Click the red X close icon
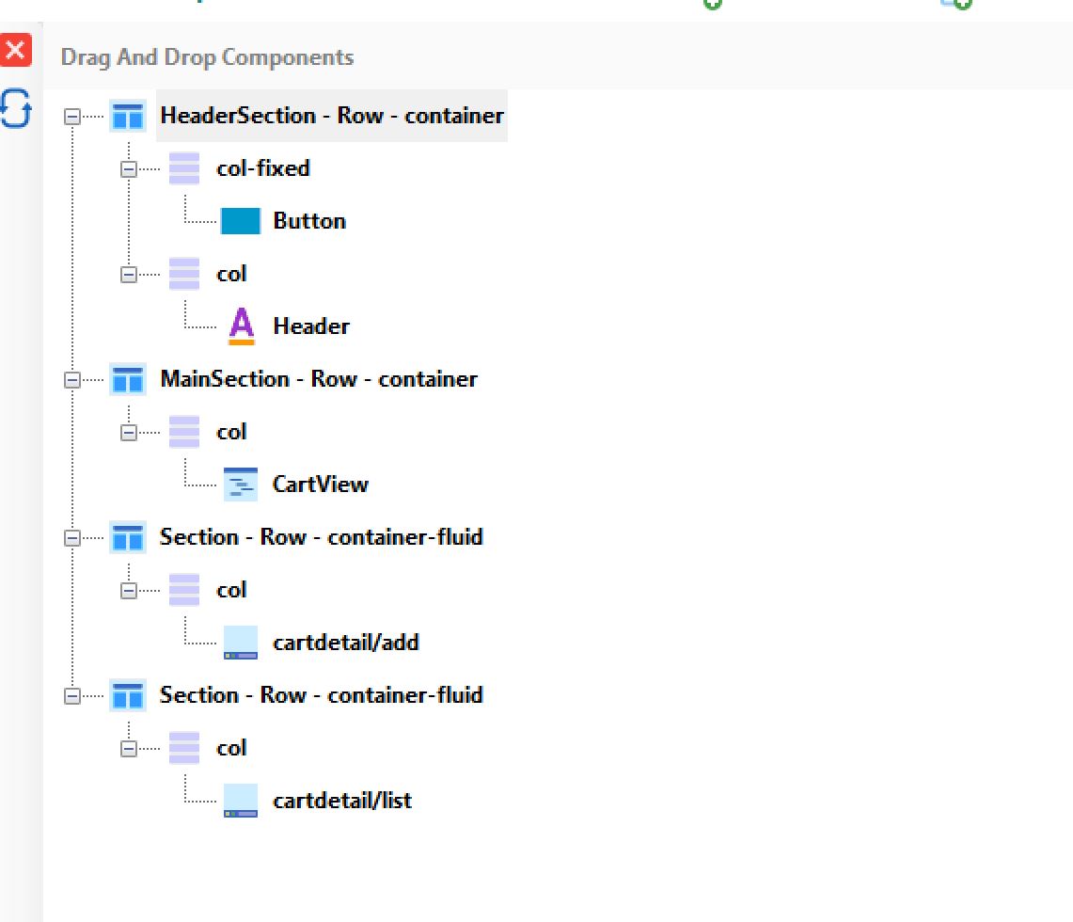Image resolution: width=1073 pixels, height=922 pixels. coord(16,50)
